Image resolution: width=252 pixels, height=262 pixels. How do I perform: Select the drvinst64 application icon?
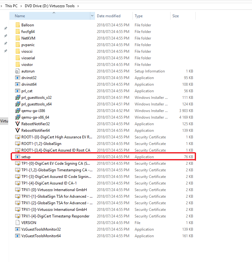tap(18, 84)
